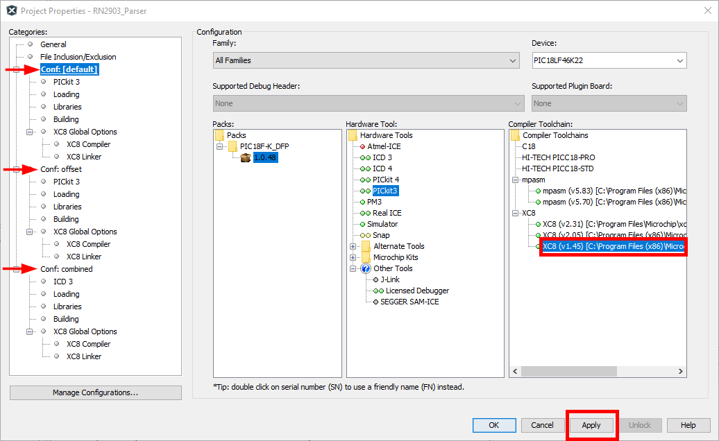Select J-Link under Other Tools
719x441 pixels.
coord(390,280)
